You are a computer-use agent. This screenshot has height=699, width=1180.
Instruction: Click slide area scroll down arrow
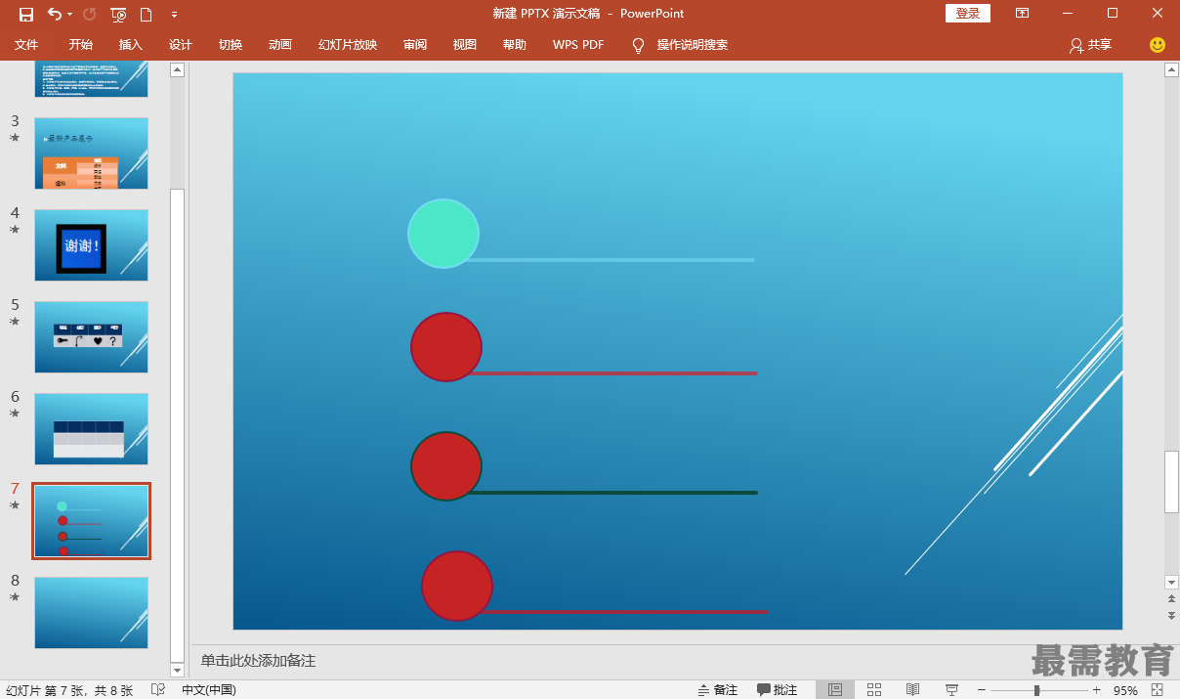1172,583
